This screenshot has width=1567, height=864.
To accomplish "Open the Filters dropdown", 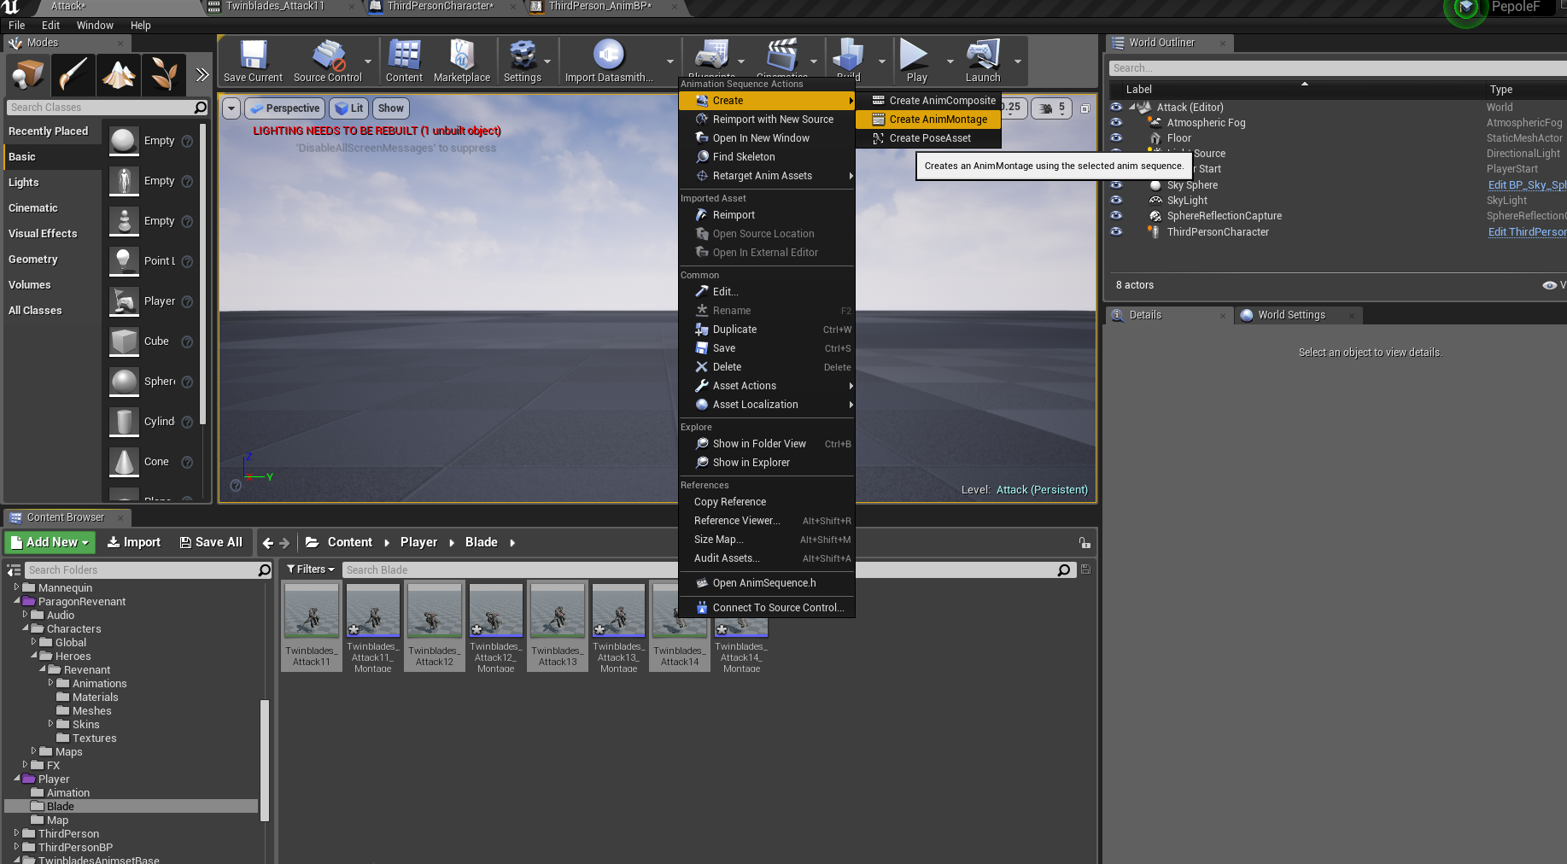I will pyautogui.click(x=310, y=569).
